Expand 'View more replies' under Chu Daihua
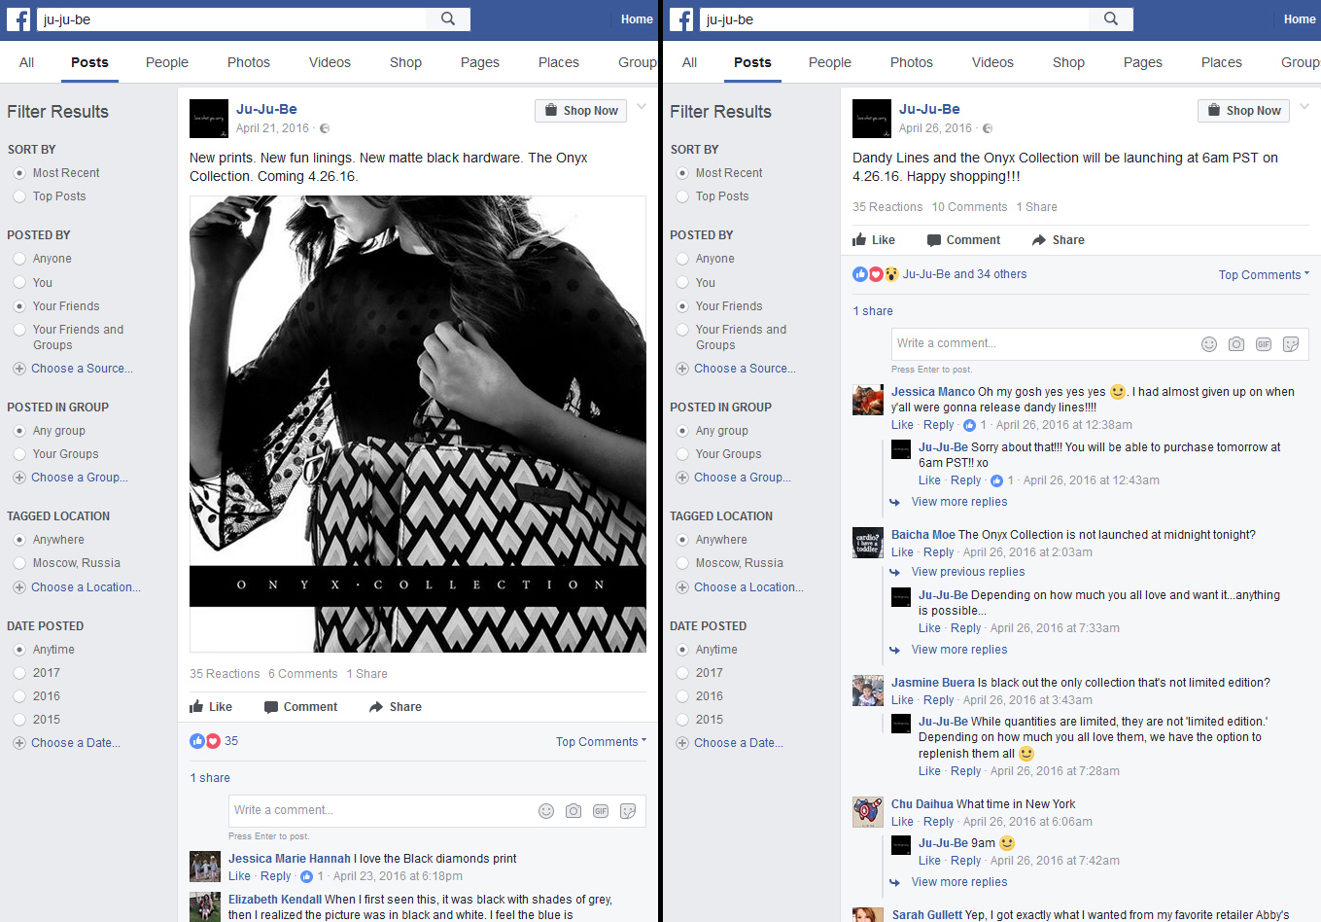The image size is (1321, 922). pos(959,882)
